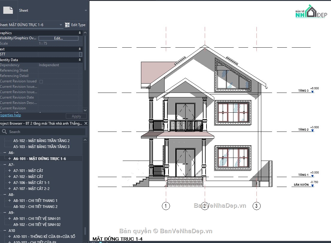Viewport: 331px width, 243px height.
Task: Open Visibility/Graphics Overrides Edit button
Action: point(58,38)
